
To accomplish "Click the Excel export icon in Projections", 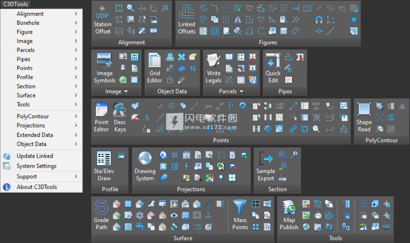I will (221, 166).
